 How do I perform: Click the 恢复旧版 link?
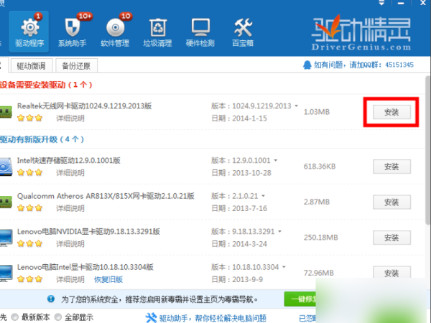point(108,279)
